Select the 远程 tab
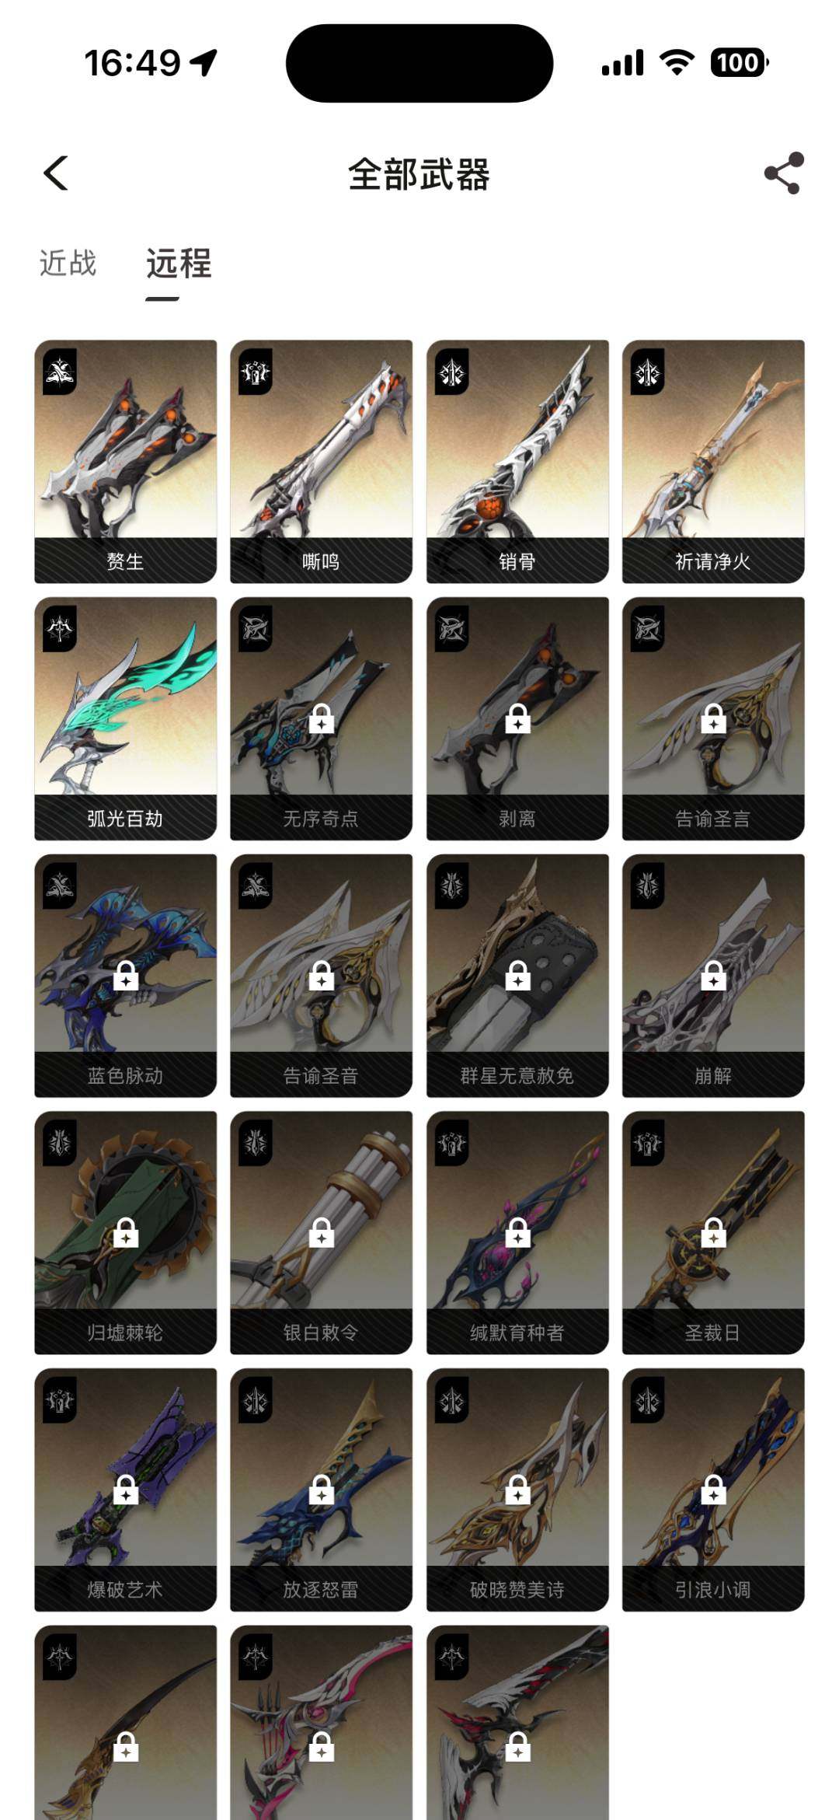 coord(179,264)
